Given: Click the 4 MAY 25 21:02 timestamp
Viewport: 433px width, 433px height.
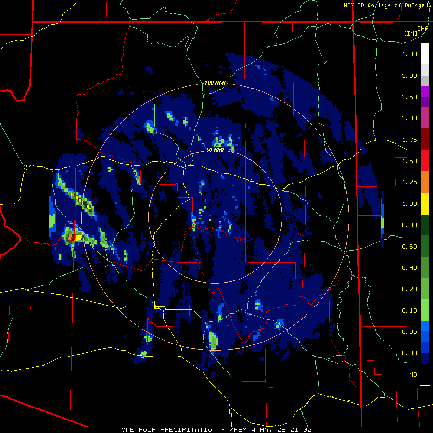Looking at the screenshot, I should pos(281,430).
